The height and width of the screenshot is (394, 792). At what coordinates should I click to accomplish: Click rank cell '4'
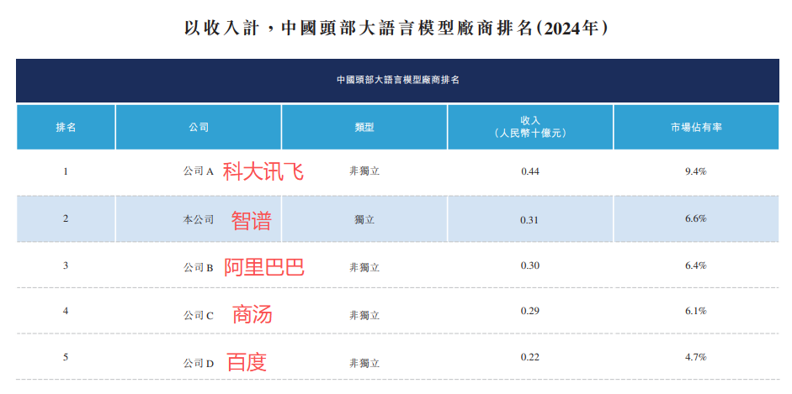[x=66, y=311]
